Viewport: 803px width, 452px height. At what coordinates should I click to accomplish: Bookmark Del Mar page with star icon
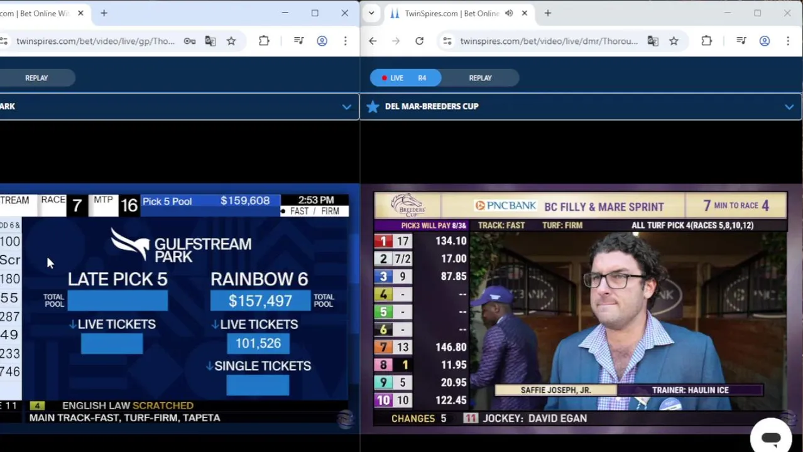tap(674, 41)
